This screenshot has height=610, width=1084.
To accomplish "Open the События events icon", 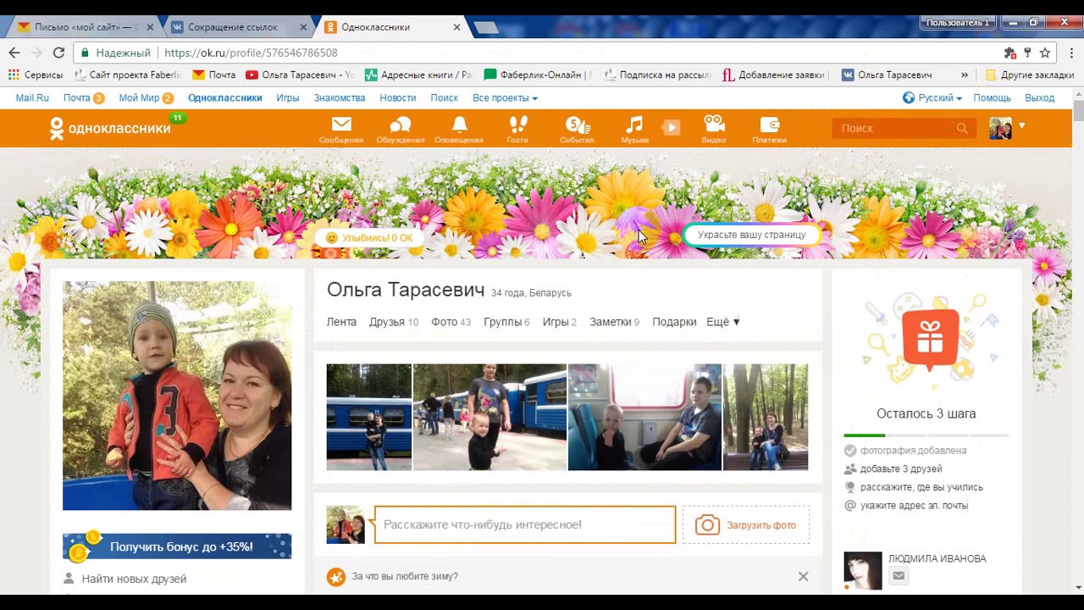I will (577, 129).
